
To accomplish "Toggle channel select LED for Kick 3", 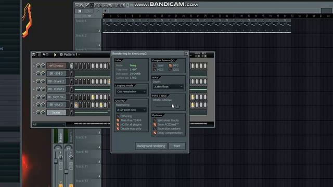I will (72, 104).
